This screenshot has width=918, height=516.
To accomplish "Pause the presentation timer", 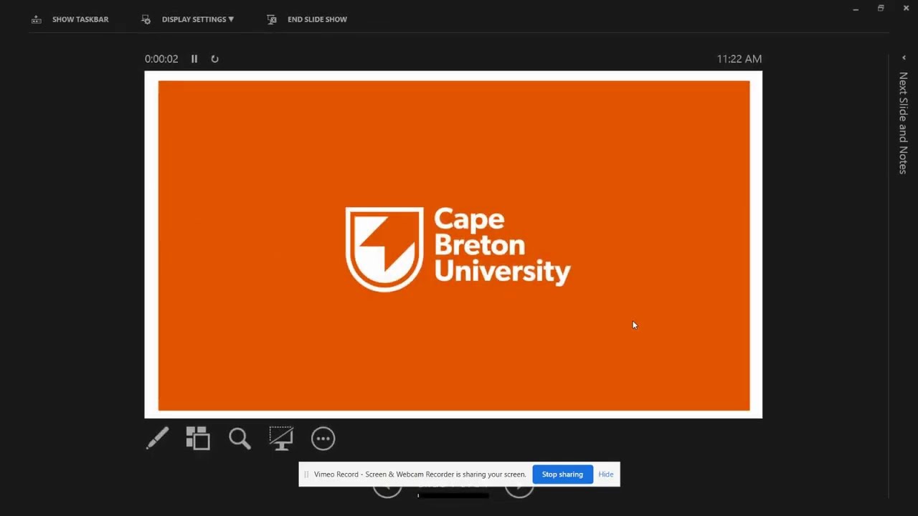I will click(194, 59).
